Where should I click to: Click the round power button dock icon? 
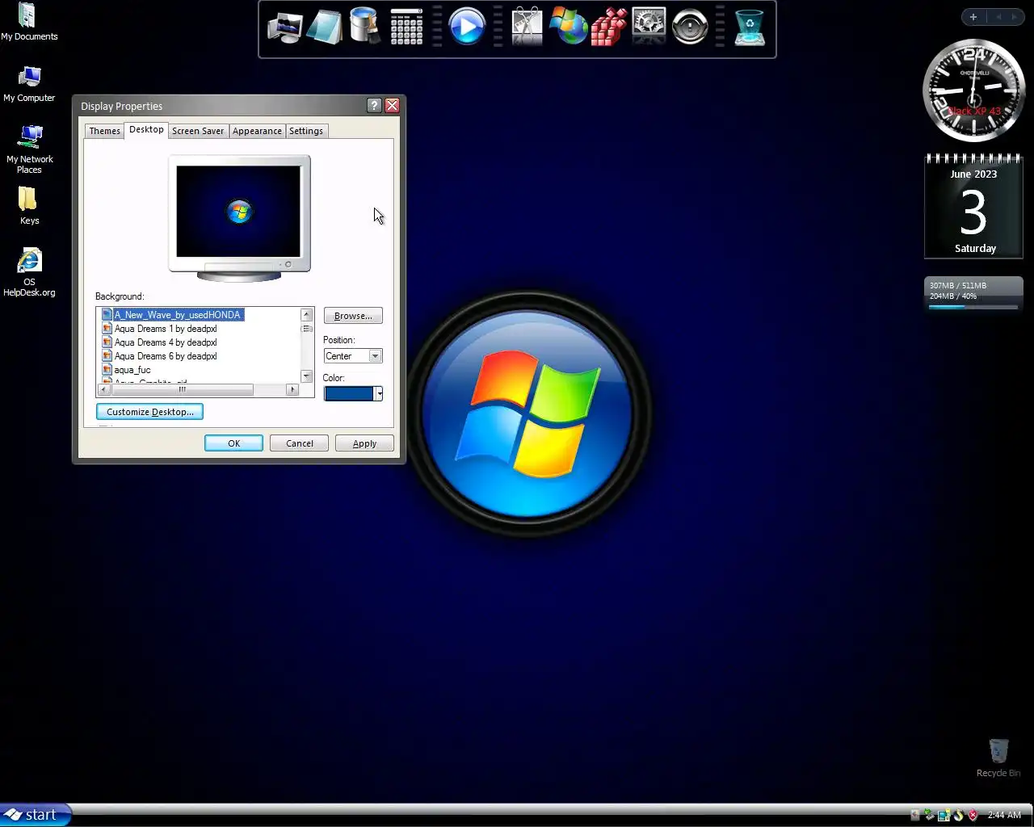690,27
